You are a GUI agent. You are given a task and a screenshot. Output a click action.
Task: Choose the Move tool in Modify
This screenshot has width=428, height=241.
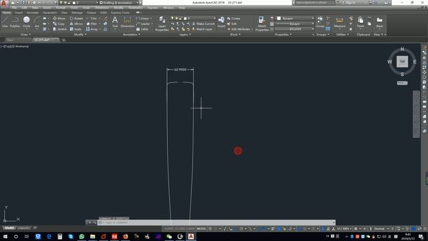point(59,18)
